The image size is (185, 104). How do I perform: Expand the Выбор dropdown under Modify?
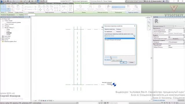tap(3, 12)
